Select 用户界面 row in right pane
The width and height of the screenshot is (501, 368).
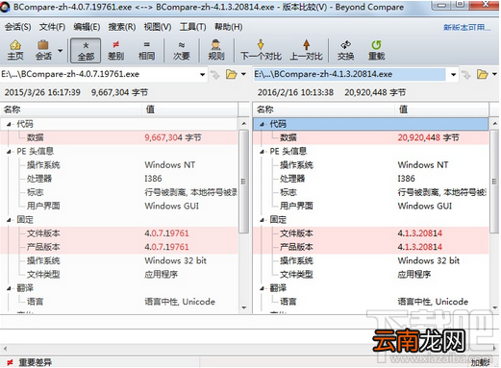click(x=371, y=206)
